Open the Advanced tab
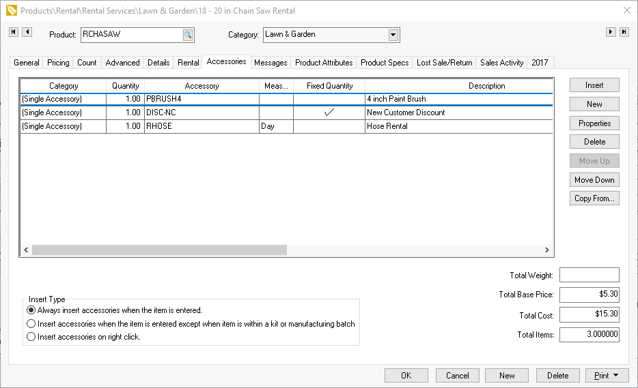638x388 pixels. pyautogui.click(x=122, y=63)
